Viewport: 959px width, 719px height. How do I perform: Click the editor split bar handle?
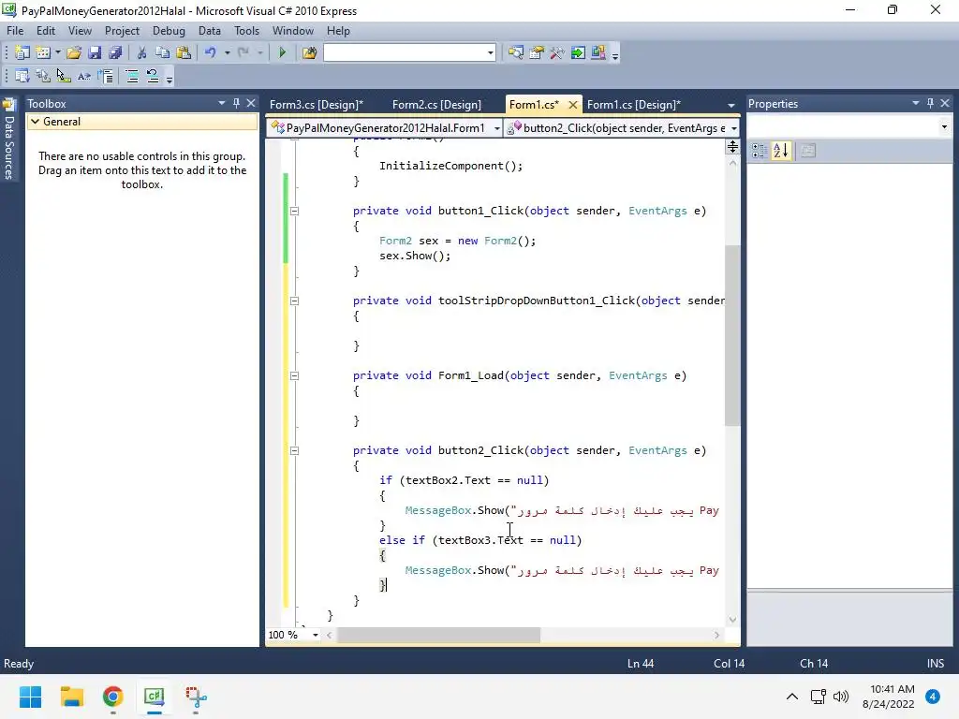pyautogui.click(x=732, y=147)
